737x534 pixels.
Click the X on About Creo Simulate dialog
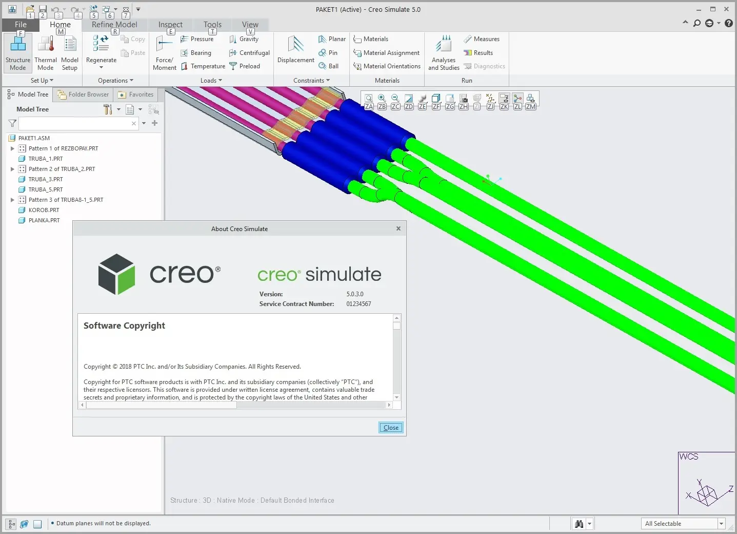399,228
